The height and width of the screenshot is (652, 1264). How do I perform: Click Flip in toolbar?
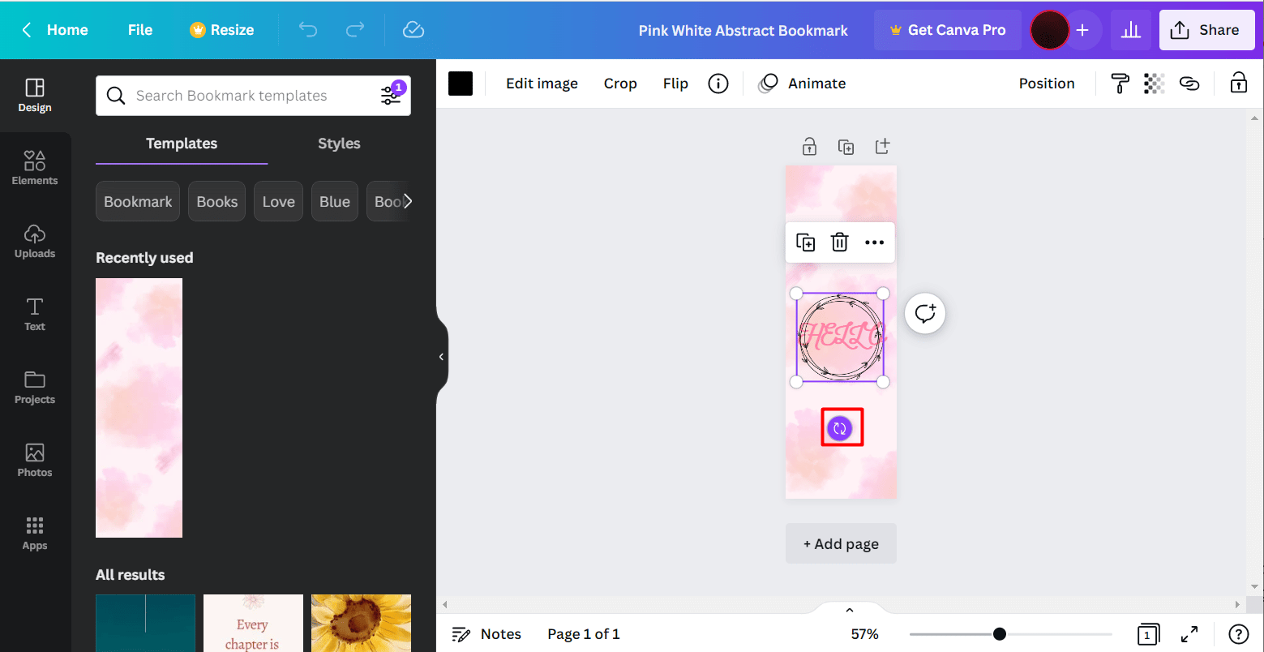[675, 84]
